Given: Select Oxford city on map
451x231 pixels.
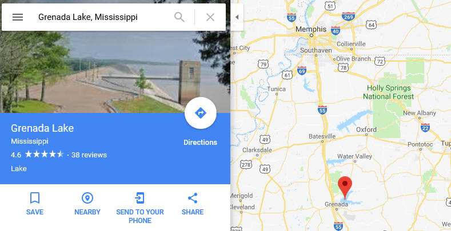Looking at the screenshot, I should 366,129.
